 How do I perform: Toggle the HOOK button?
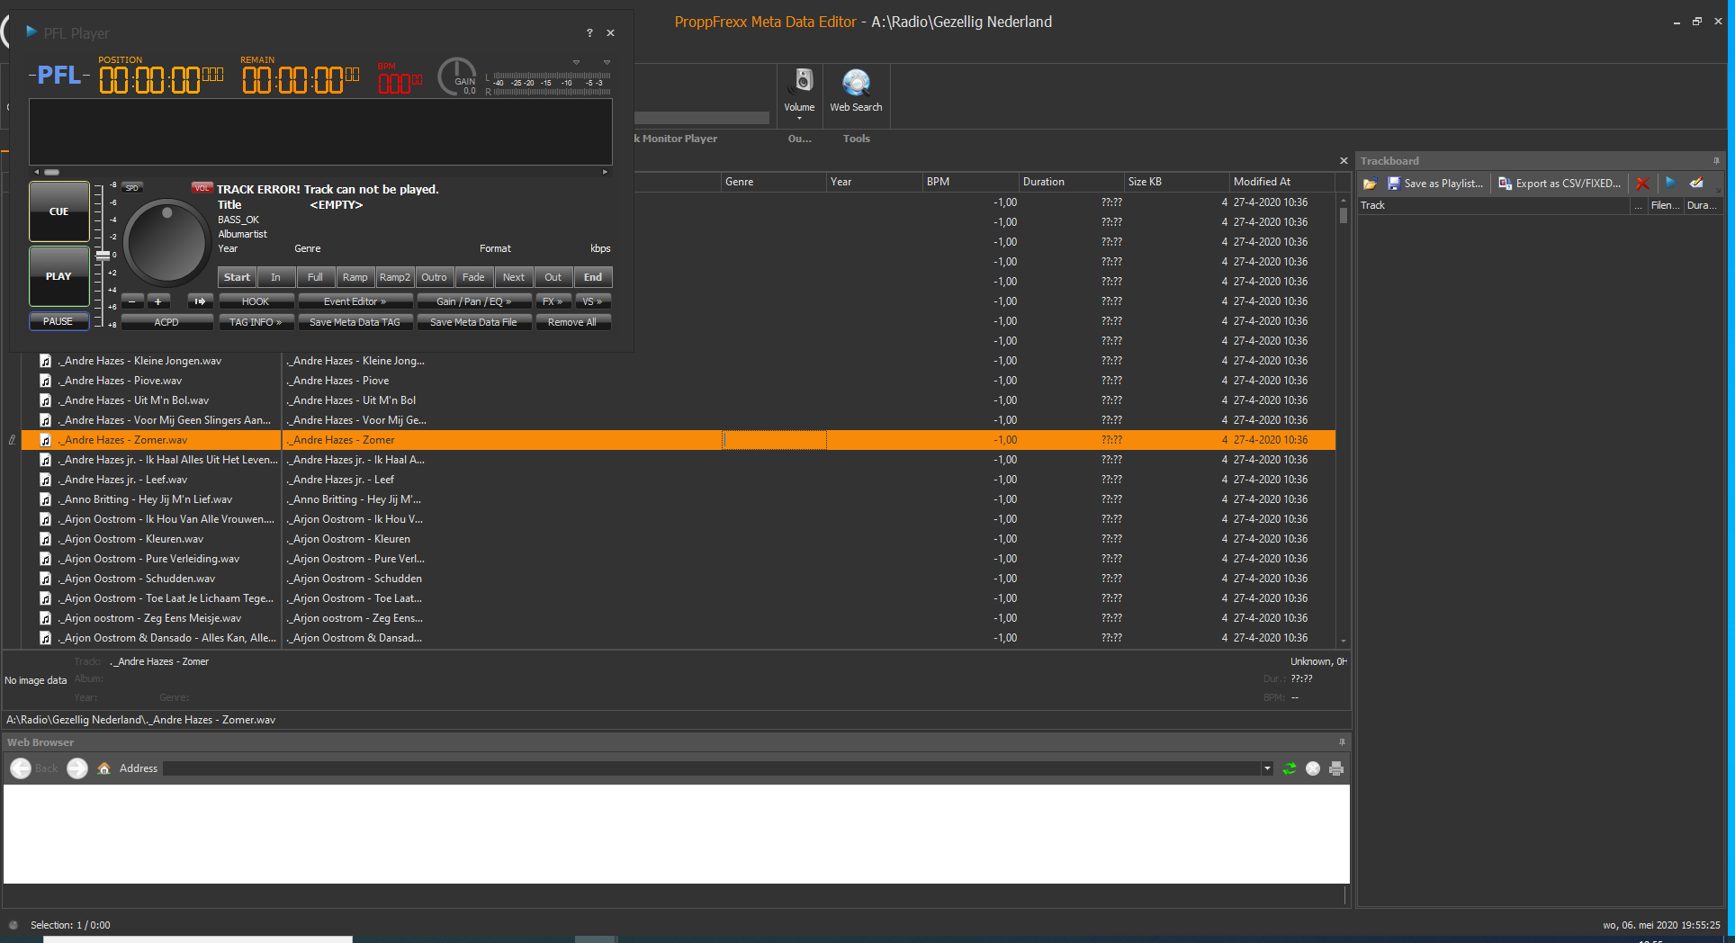[x=256, y=301]
